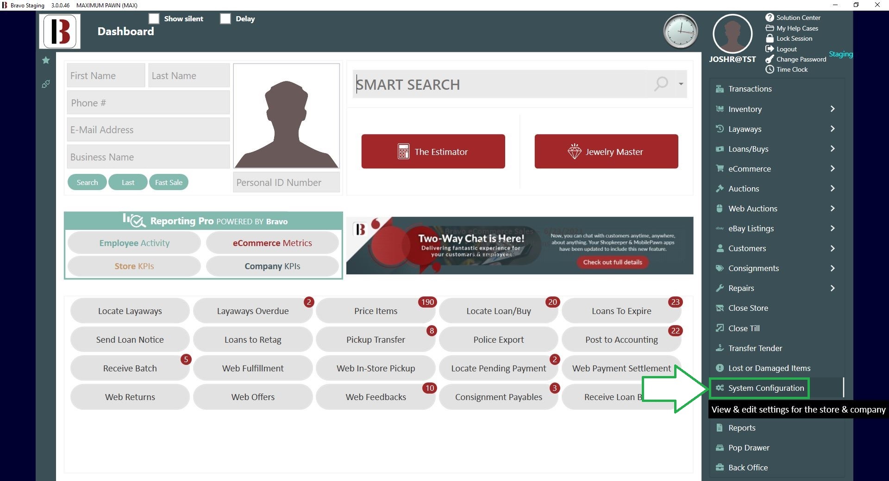Image resolution: width=889 pixels, height=481 pixels.
Task: Click the Repairs wrench icon
Action: pos(720,288)
